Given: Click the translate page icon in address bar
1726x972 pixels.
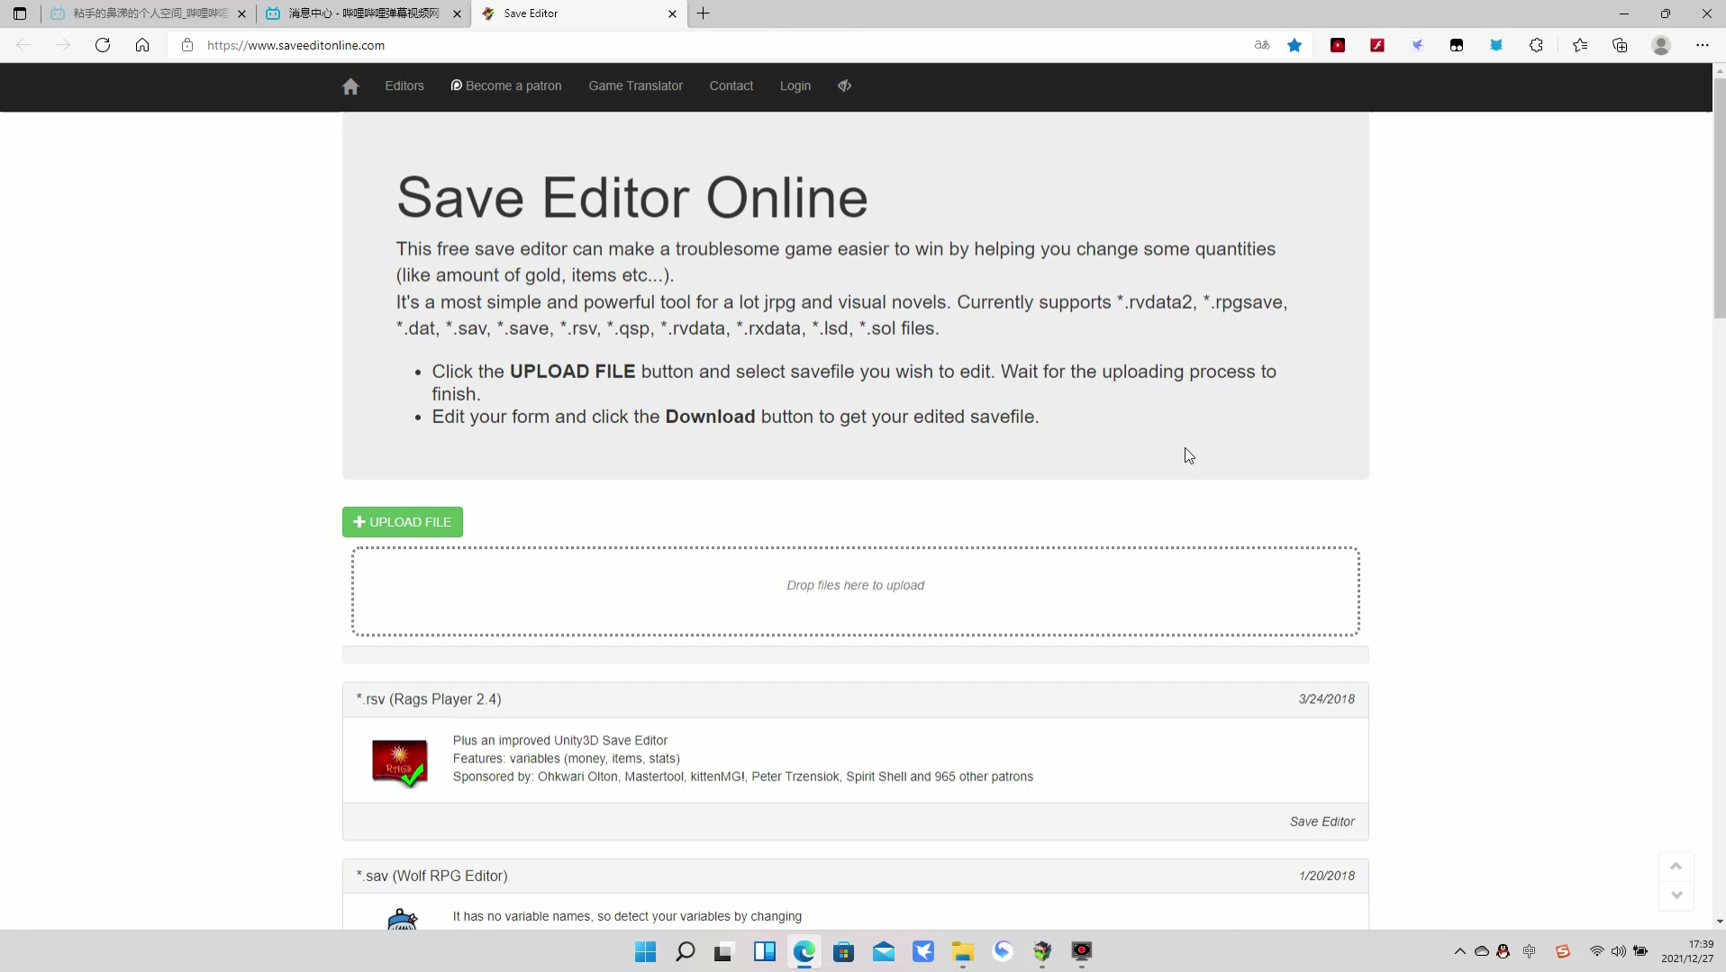Looking at the screenshot, I should [1262, 45].
